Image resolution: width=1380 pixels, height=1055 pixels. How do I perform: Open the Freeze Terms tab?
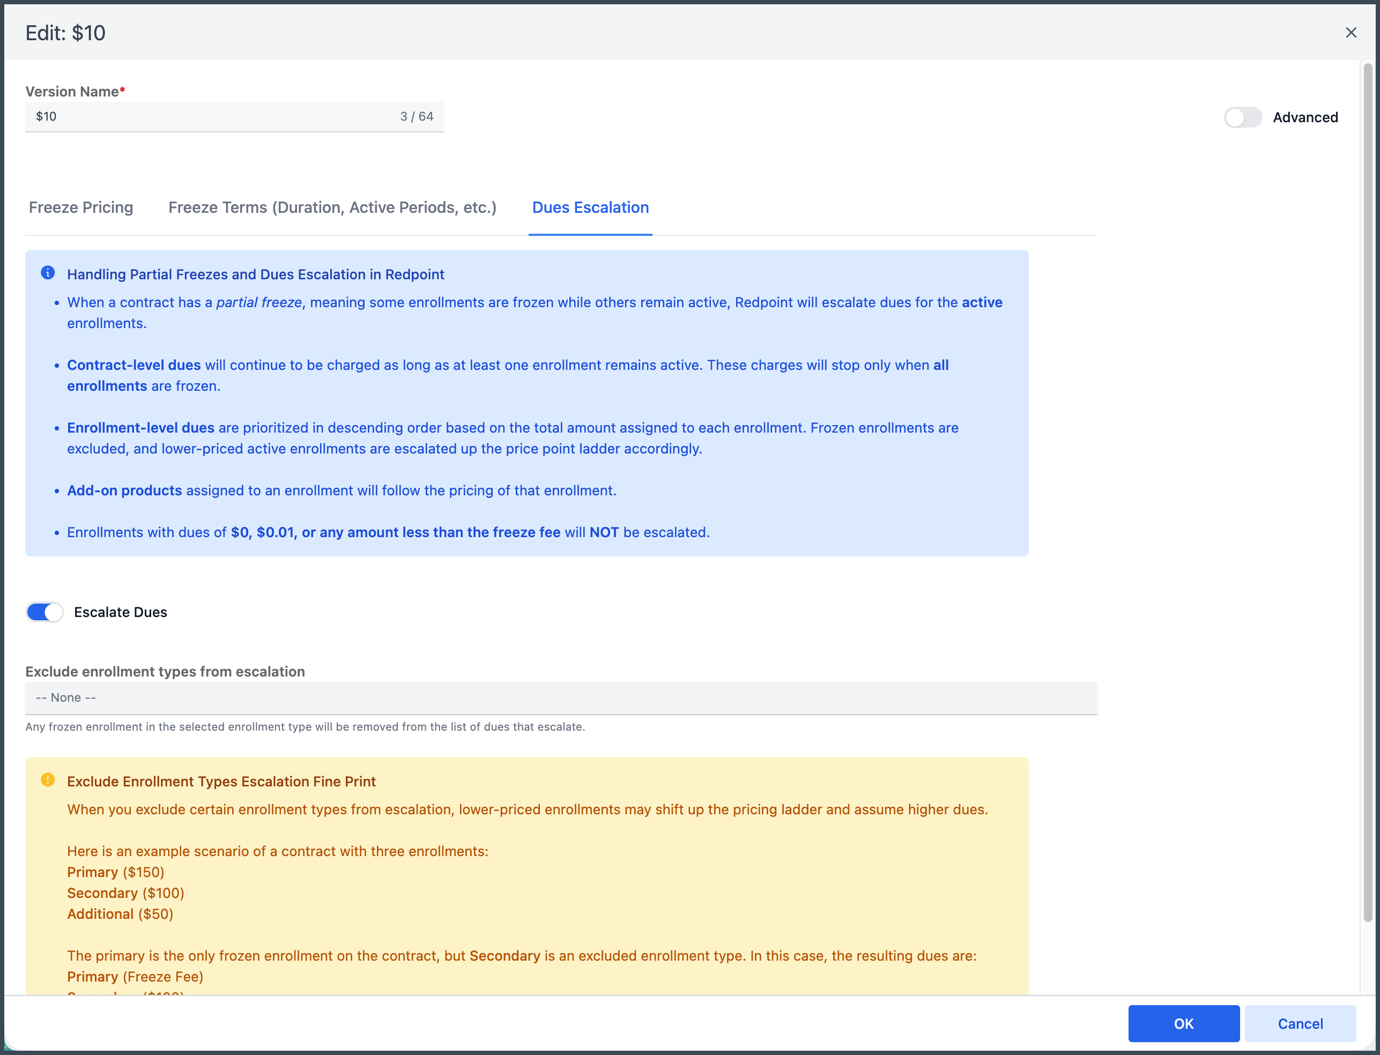332,207
